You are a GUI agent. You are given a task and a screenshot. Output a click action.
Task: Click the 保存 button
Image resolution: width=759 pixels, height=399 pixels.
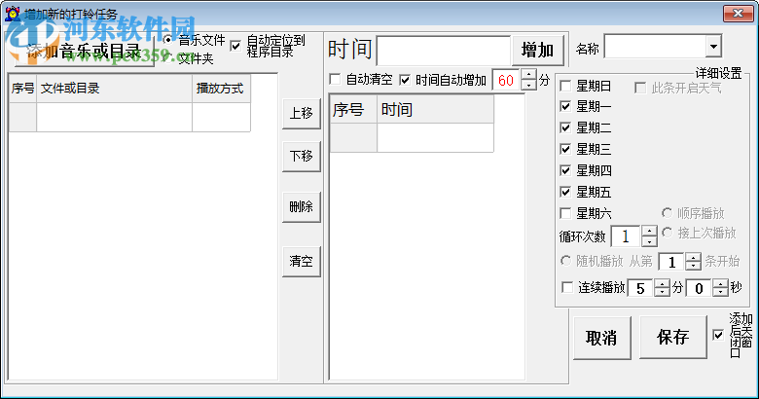673,337
